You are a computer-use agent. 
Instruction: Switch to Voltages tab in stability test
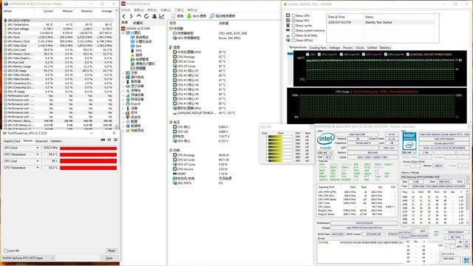point(335,47)
